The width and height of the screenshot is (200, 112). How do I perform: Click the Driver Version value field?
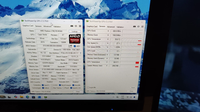tap(60, 70)
